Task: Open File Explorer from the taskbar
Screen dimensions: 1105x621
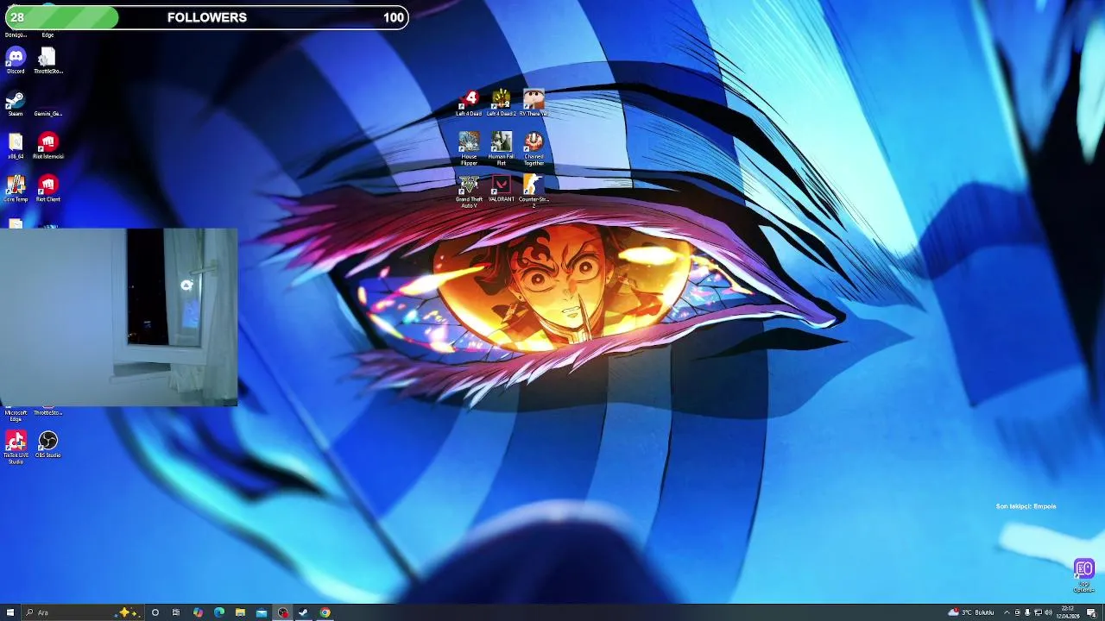Action: click(x=240, y=612)
